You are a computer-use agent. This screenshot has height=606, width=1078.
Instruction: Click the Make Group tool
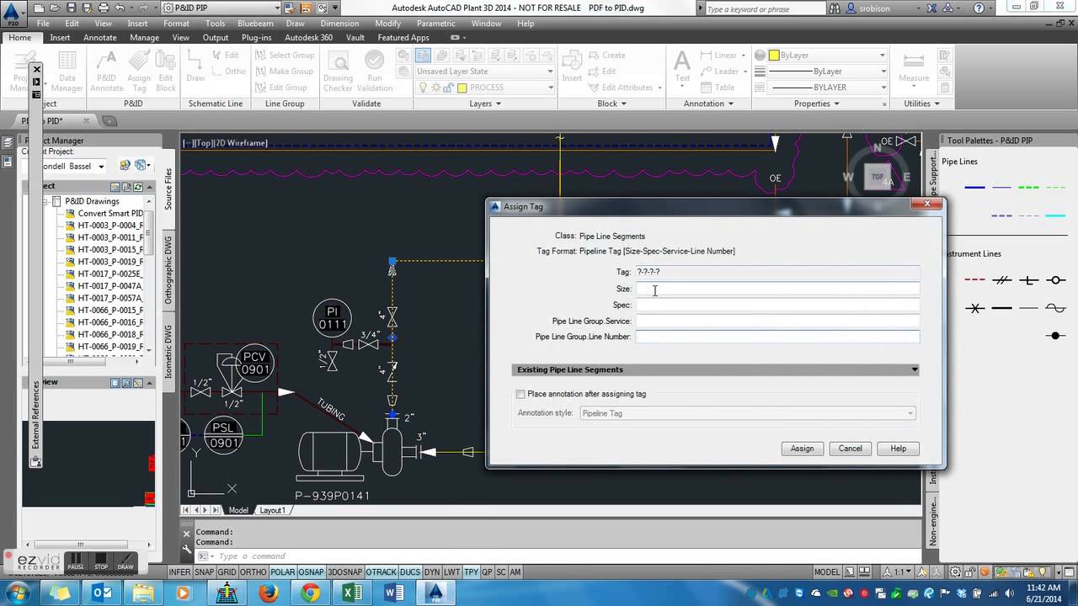click(284, 72)
